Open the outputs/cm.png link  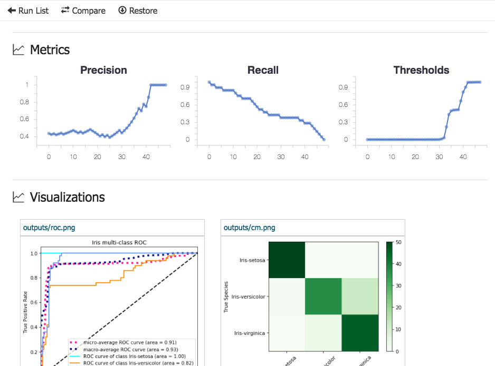point(250,227)
